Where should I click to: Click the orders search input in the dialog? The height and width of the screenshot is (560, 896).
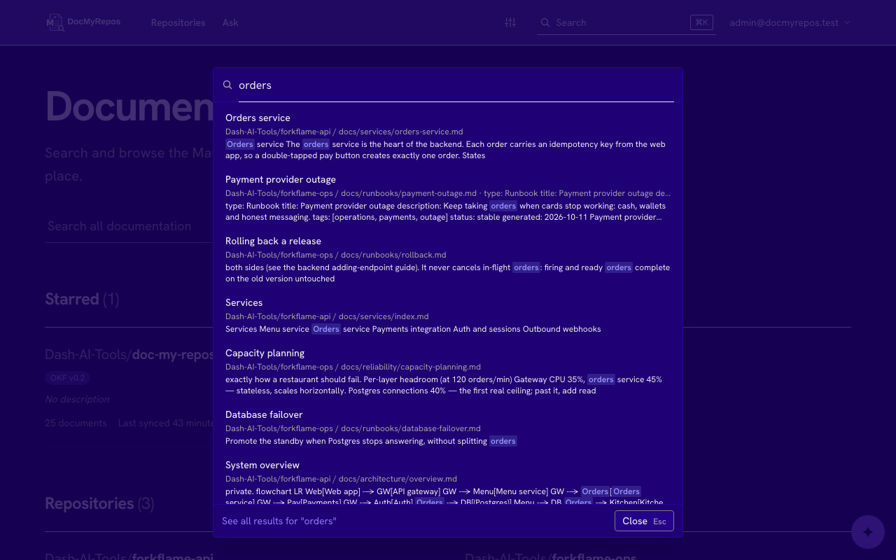(456, 85)
